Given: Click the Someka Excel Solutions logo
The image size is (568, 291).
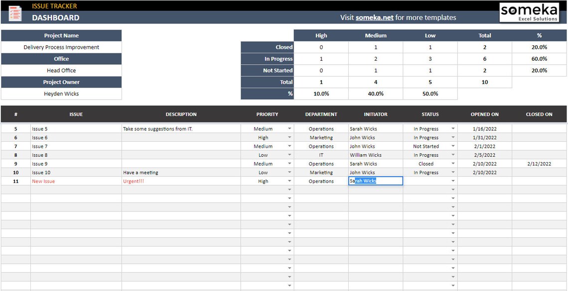Looking at the screenshot, I should coord(529,12).
